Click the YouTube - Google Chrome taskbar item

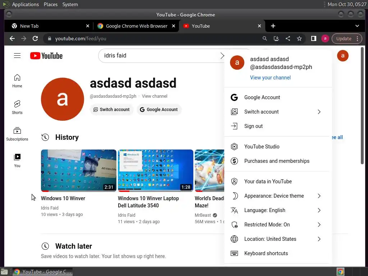(x=42, y=272)
